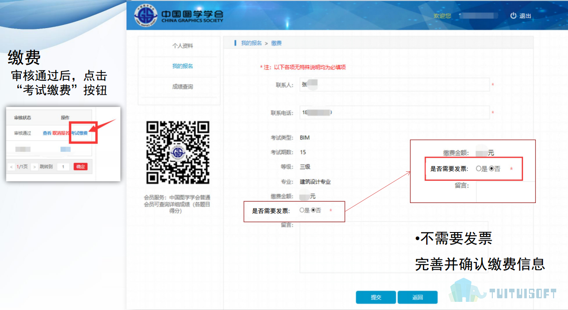Click the 欢迎您 greeting text

coord(442,16)
